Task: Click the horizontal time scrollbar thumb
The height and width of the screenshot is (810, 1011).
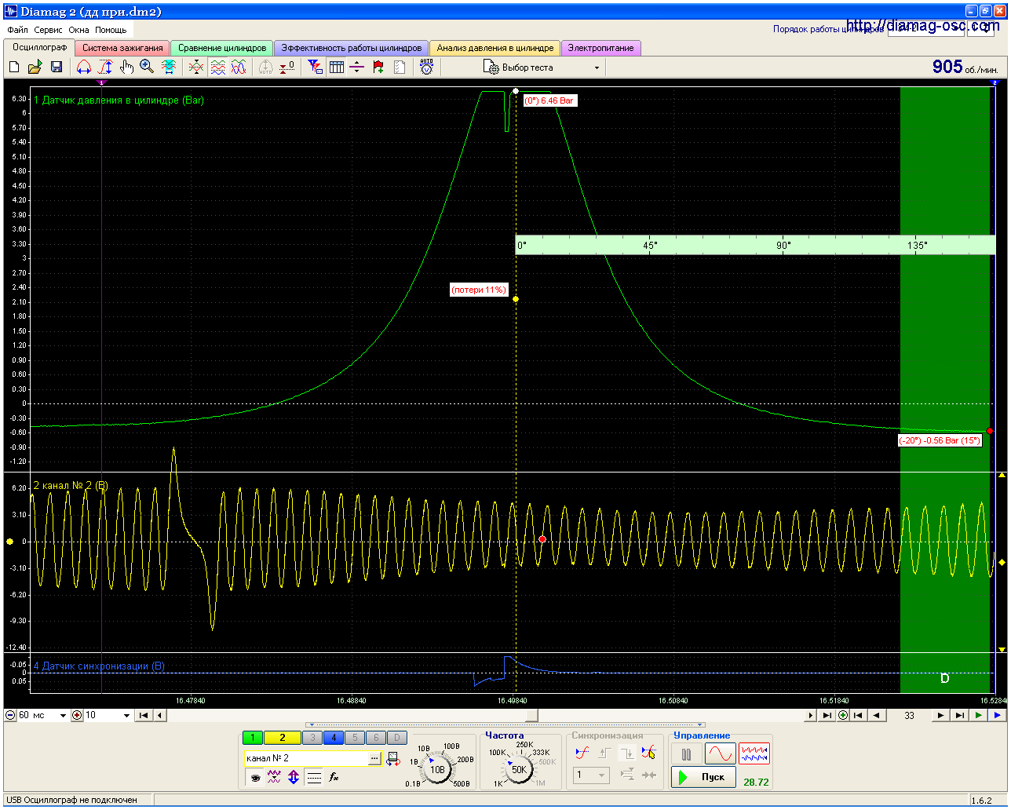Action: click(531, 716)
